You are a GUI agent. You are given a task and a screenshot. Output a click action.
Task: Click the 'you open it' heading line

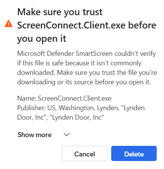point(42,39)
